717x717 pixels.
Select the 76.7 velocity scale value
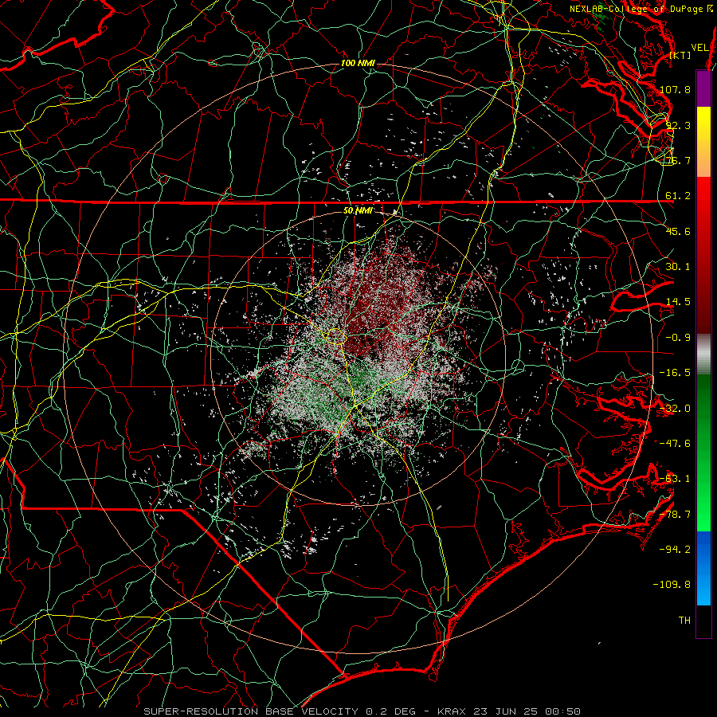[x=678, y=160]
